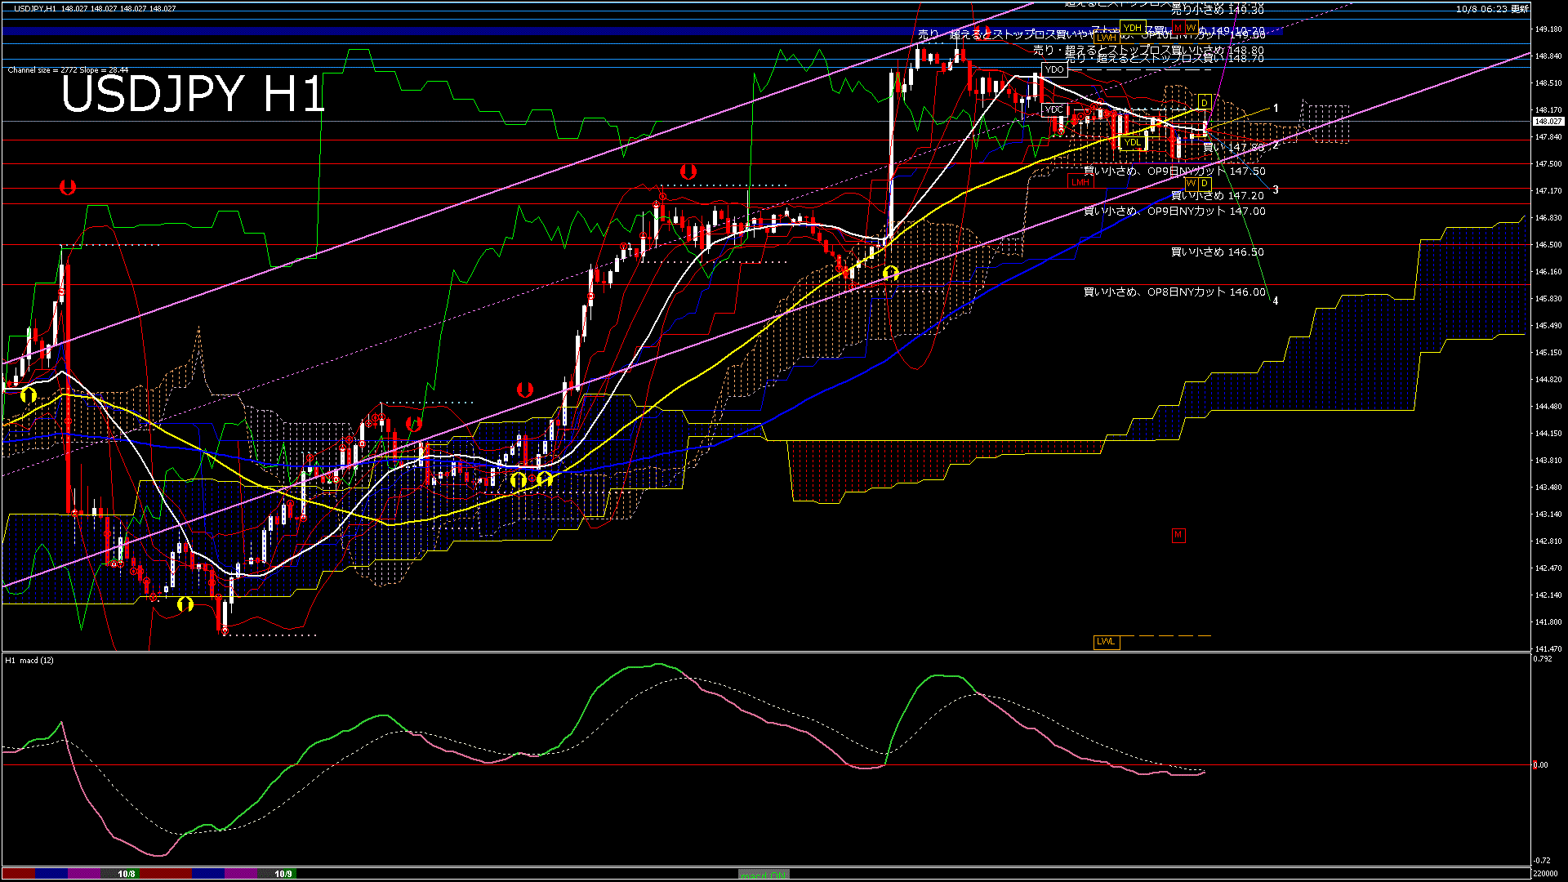Select the fan line numbered 4
Viewport: 1568px width, 882px height.
click(1276, 301)
